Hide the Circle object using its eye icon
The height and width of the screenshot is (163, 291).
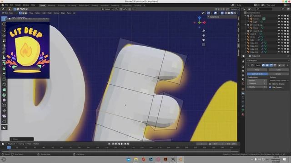point(282,37)
